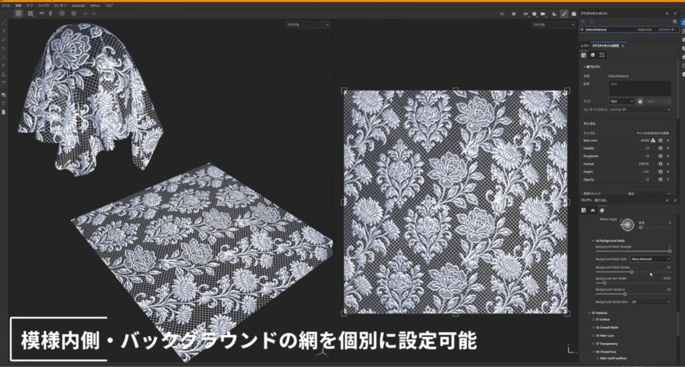Remove the Base color channel with its X
This screenshot has height=367, width=685.
tap(668, 140)
